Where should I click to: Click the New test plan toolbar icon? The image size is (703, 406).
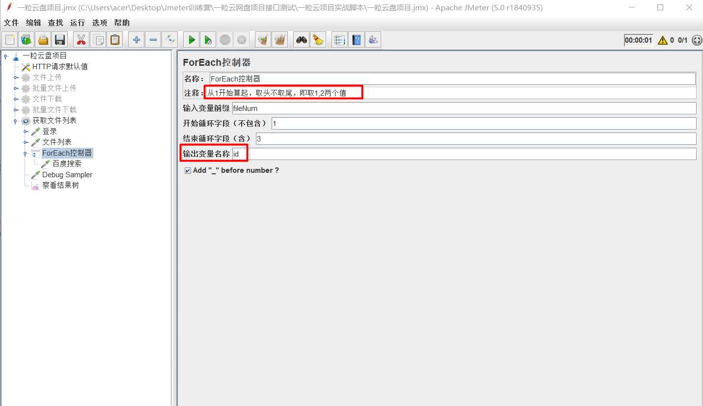[x=10, y=40]
